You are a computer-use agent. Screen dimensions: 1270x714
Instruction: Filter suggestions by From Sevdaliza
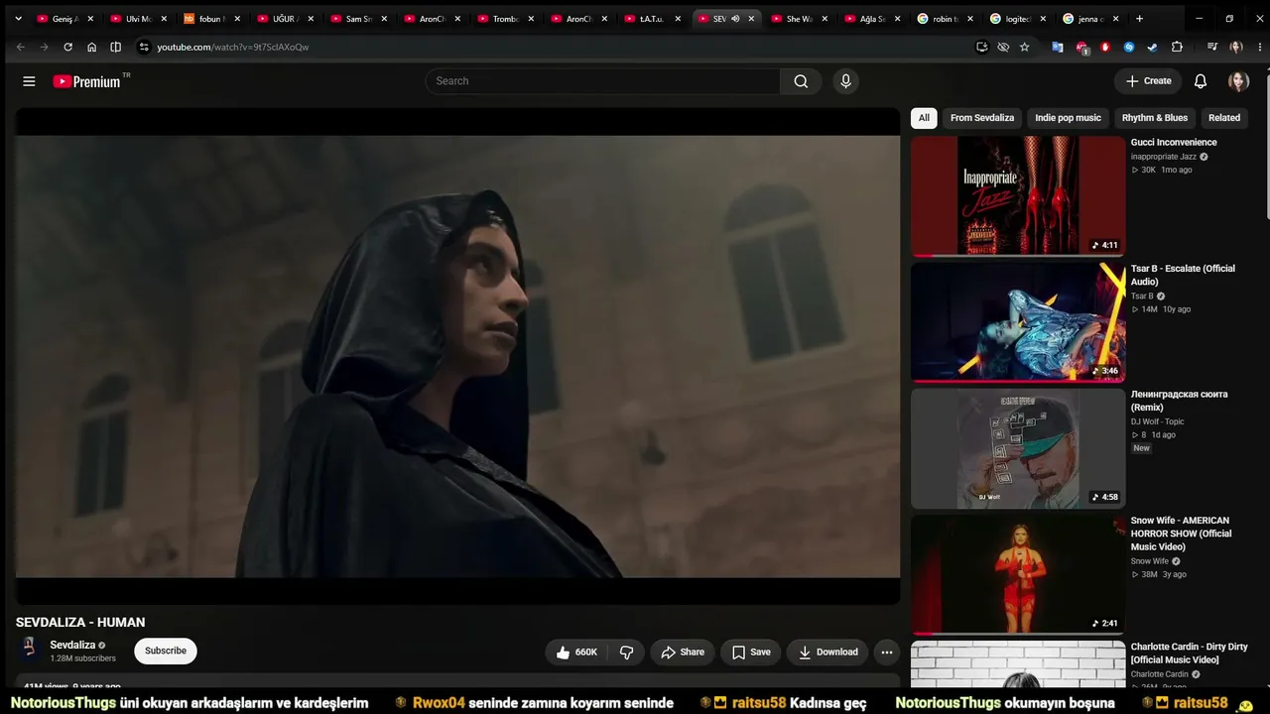click(x=982, y=118)
